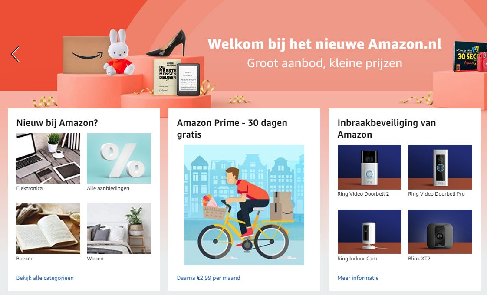Click the Meer informatie link

[358, 278]
